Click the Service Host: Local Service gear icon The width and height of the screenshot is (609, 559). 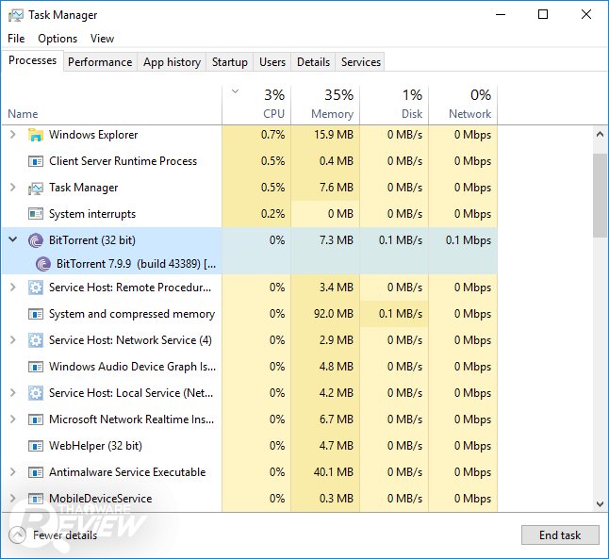tap(35, 393)
